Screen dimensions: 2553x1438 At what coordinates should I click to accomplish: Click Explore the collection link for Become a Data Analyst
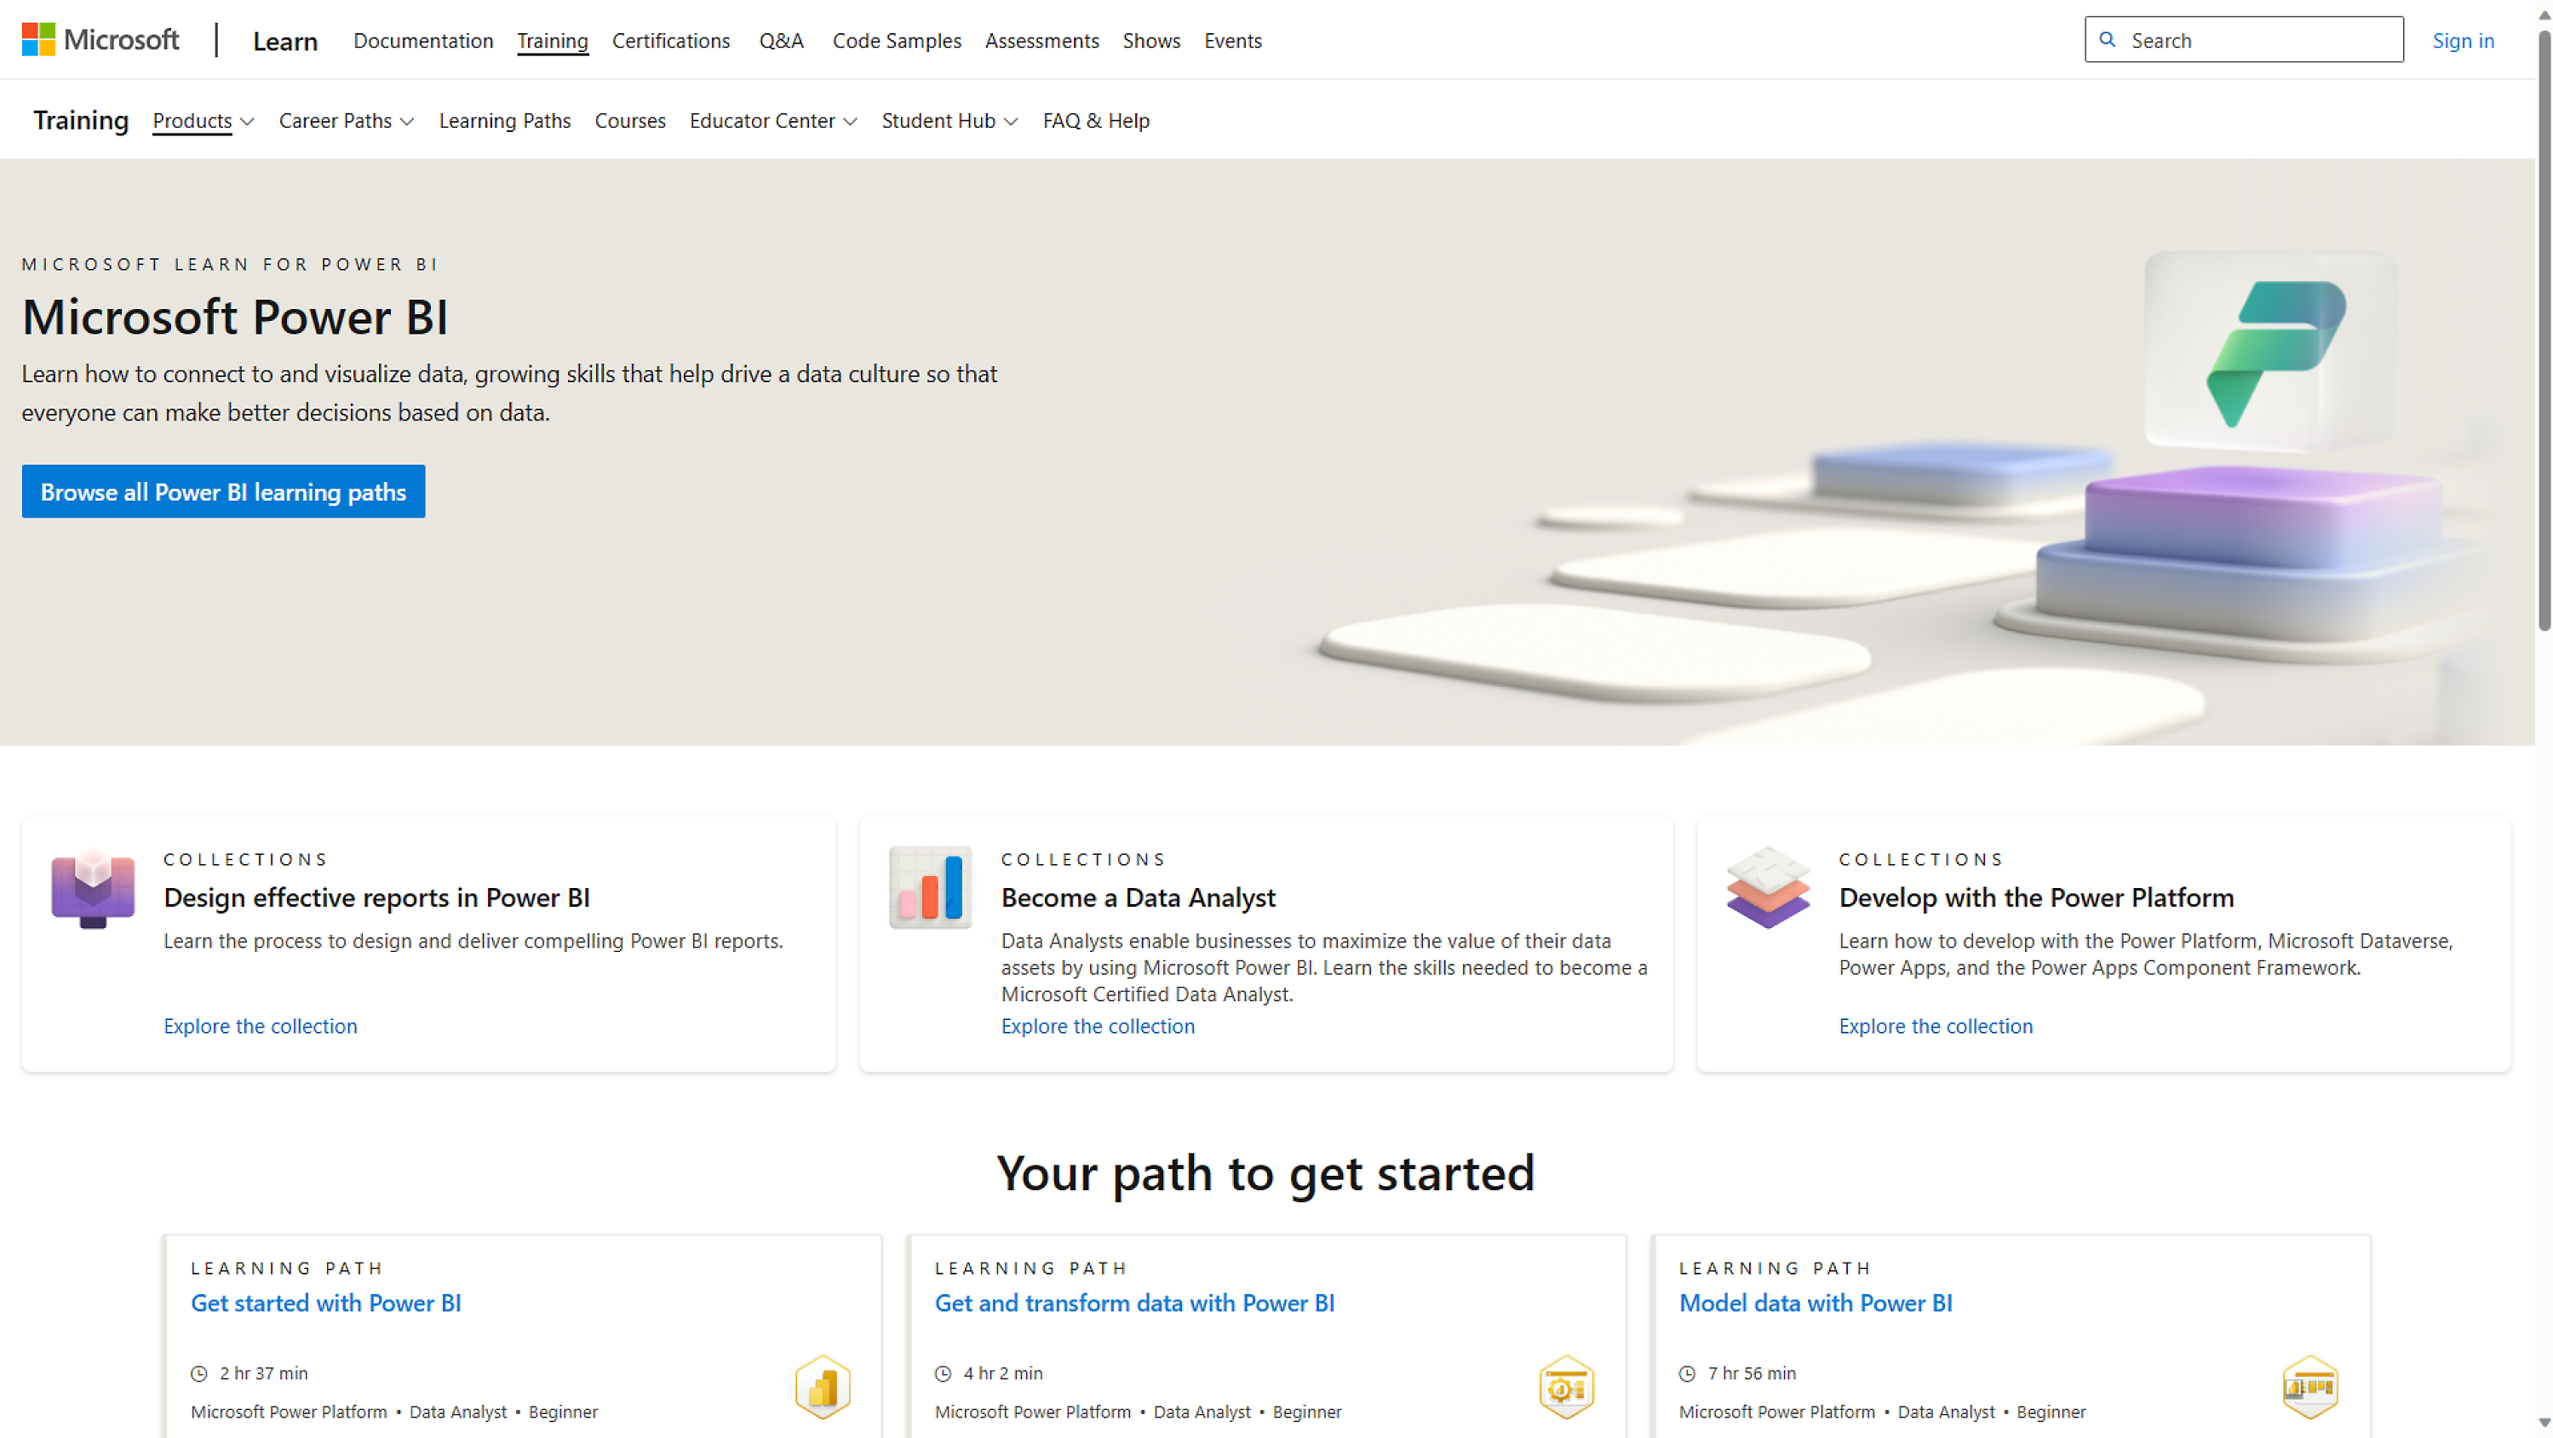pos(1098,1026)
